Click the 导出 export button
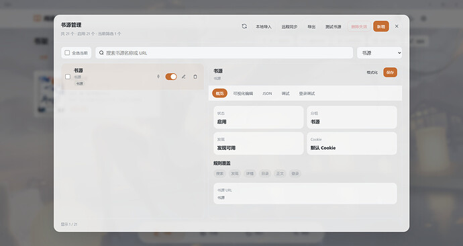 pos(311,27)
